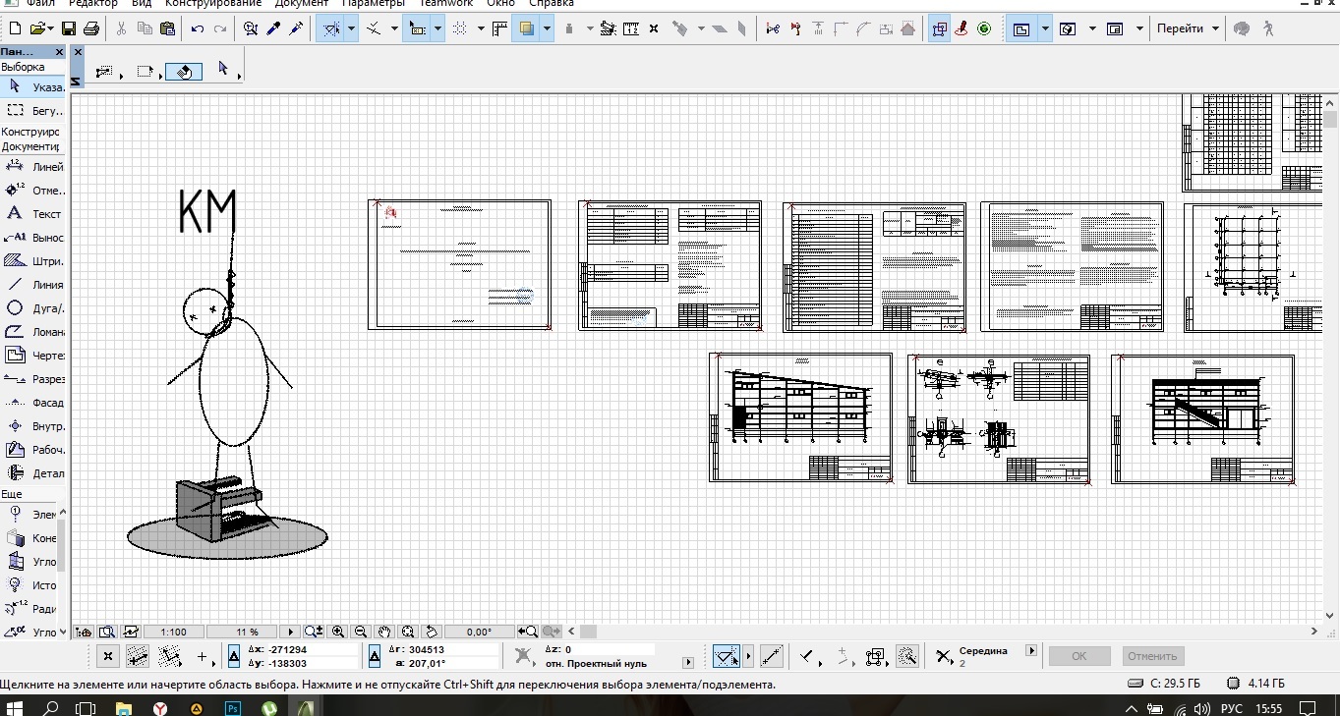Image resolution: width=1340 pixels, height=716 pixels.
Task: Click the 0,00° orientation field
Action: [x=479, y=633]
